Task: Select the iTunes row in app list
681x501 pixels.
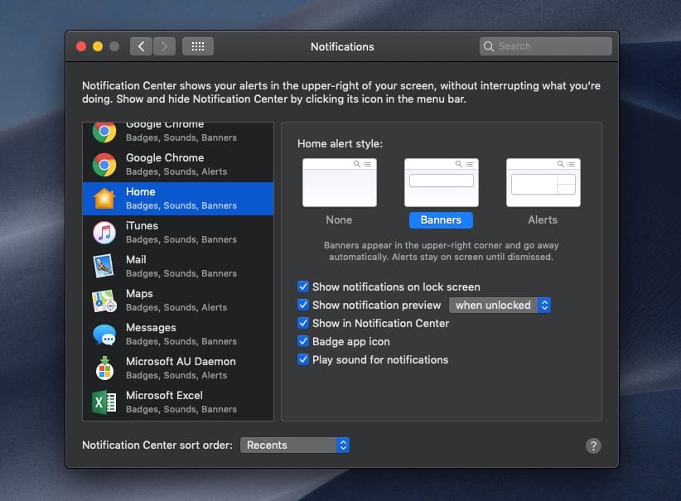Action: point(178,232)
